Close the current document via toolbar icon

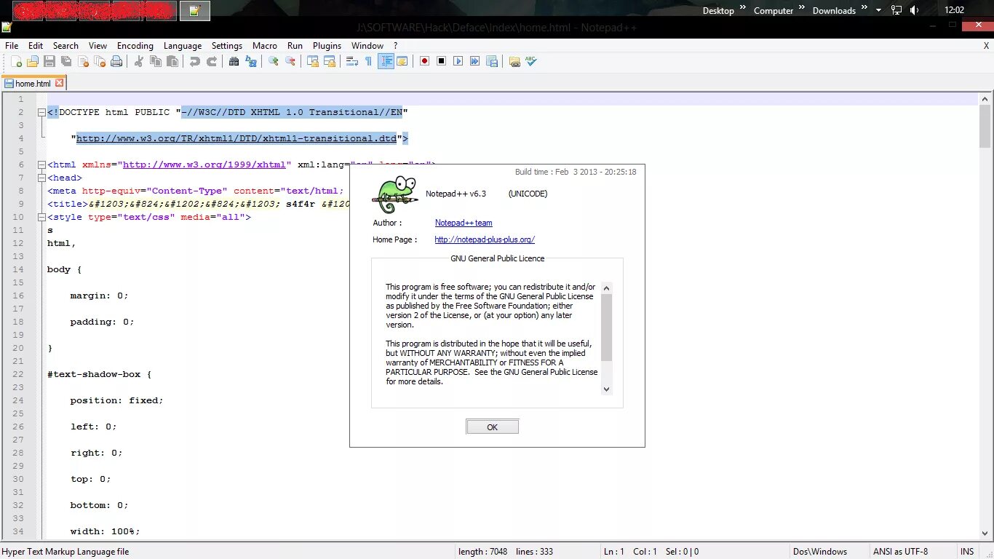[83, 61]
